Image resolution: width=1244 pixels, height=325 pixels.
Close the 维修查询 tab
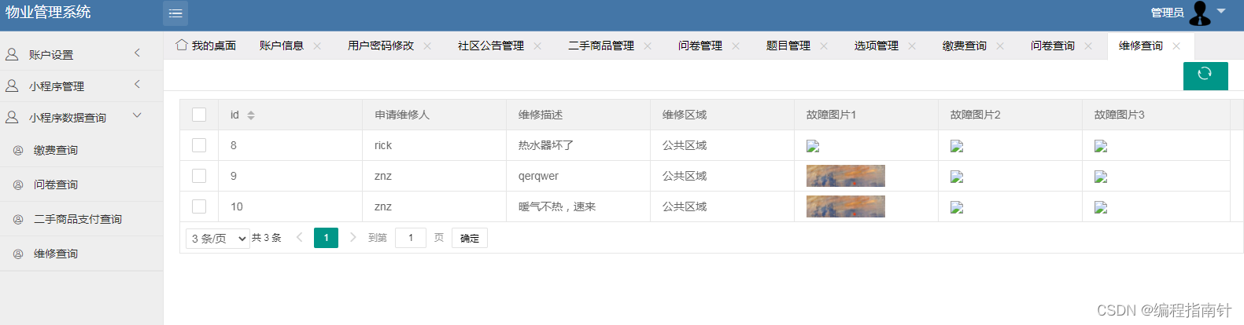coord(1176,46)
